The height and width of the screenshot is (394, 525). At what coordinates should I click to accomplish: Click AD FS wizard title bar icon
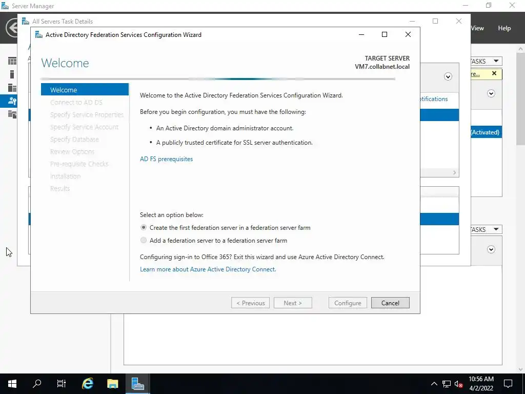click(39, 35)
